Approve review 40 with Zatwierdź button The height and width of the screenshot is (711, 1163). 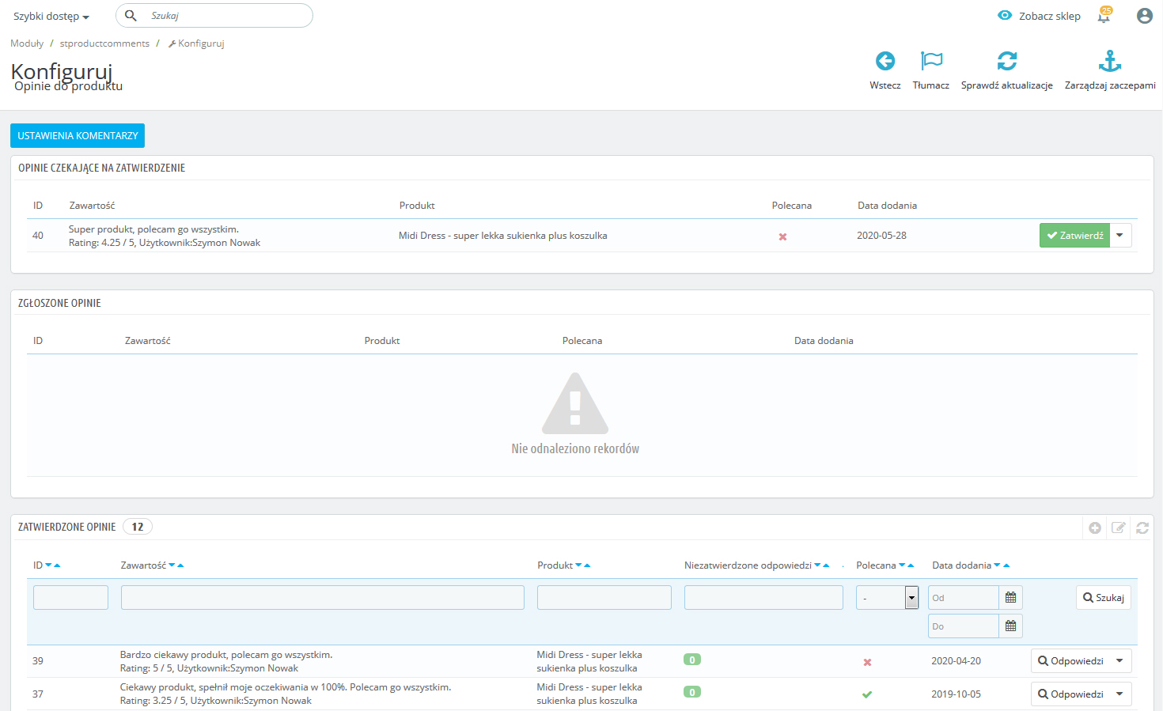pos(1074,236)
